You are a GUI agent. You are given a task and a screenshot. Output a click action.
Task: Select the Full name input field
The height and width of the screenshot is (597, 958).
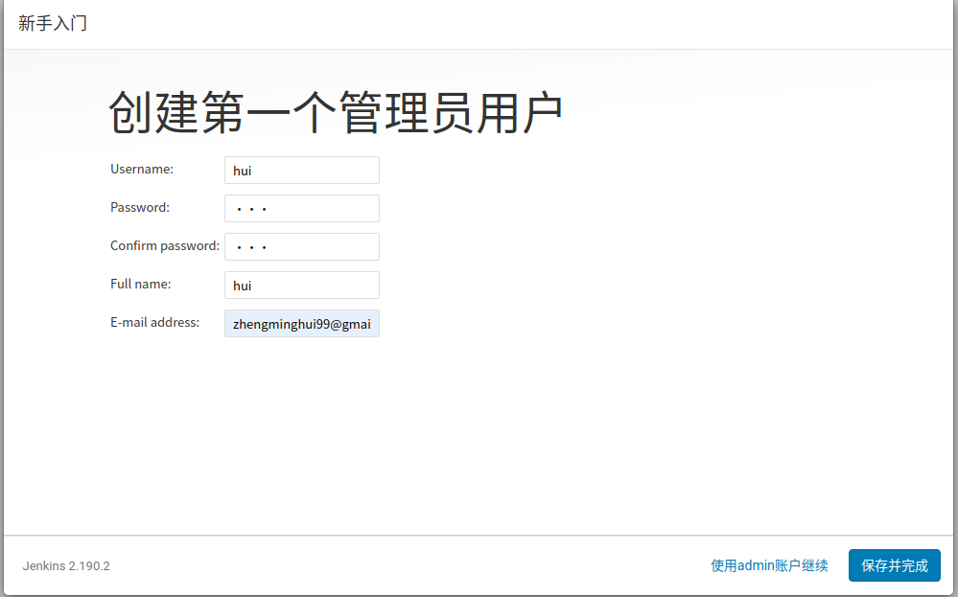click(301, 285)
